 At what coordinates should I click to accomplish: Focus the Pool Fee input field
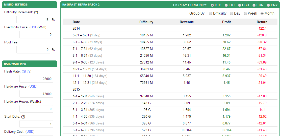tap(33, 50)
